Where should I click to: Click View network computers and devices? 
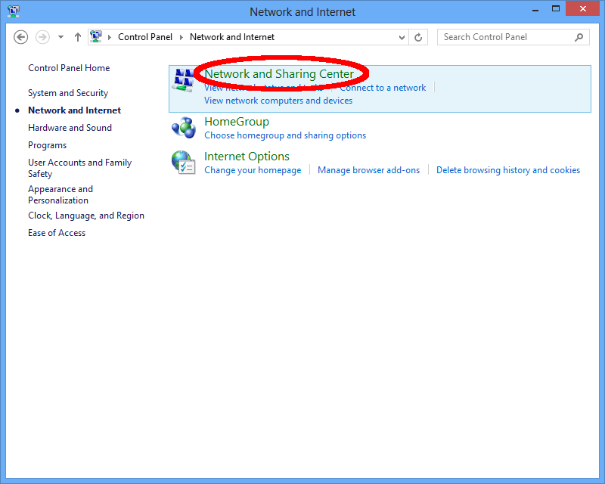278,101
